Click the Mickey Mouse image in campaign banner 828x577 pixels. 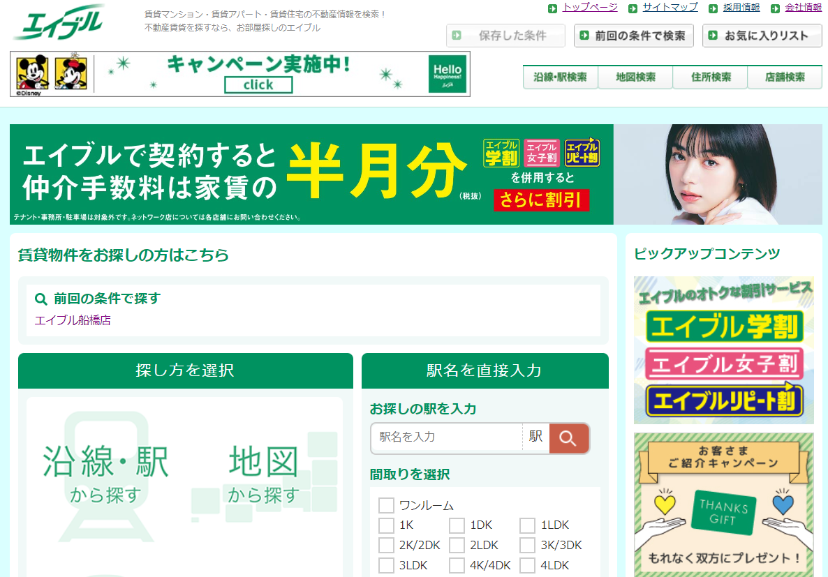pos(32,73)
